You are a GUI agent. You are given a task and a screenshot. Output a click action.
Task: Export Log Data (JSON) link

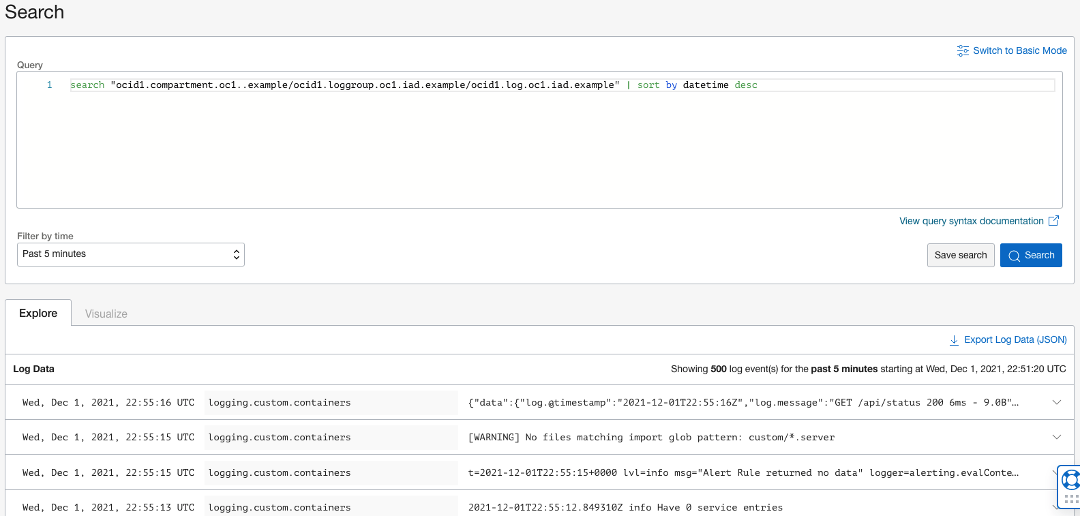(x=1015, y=339)
